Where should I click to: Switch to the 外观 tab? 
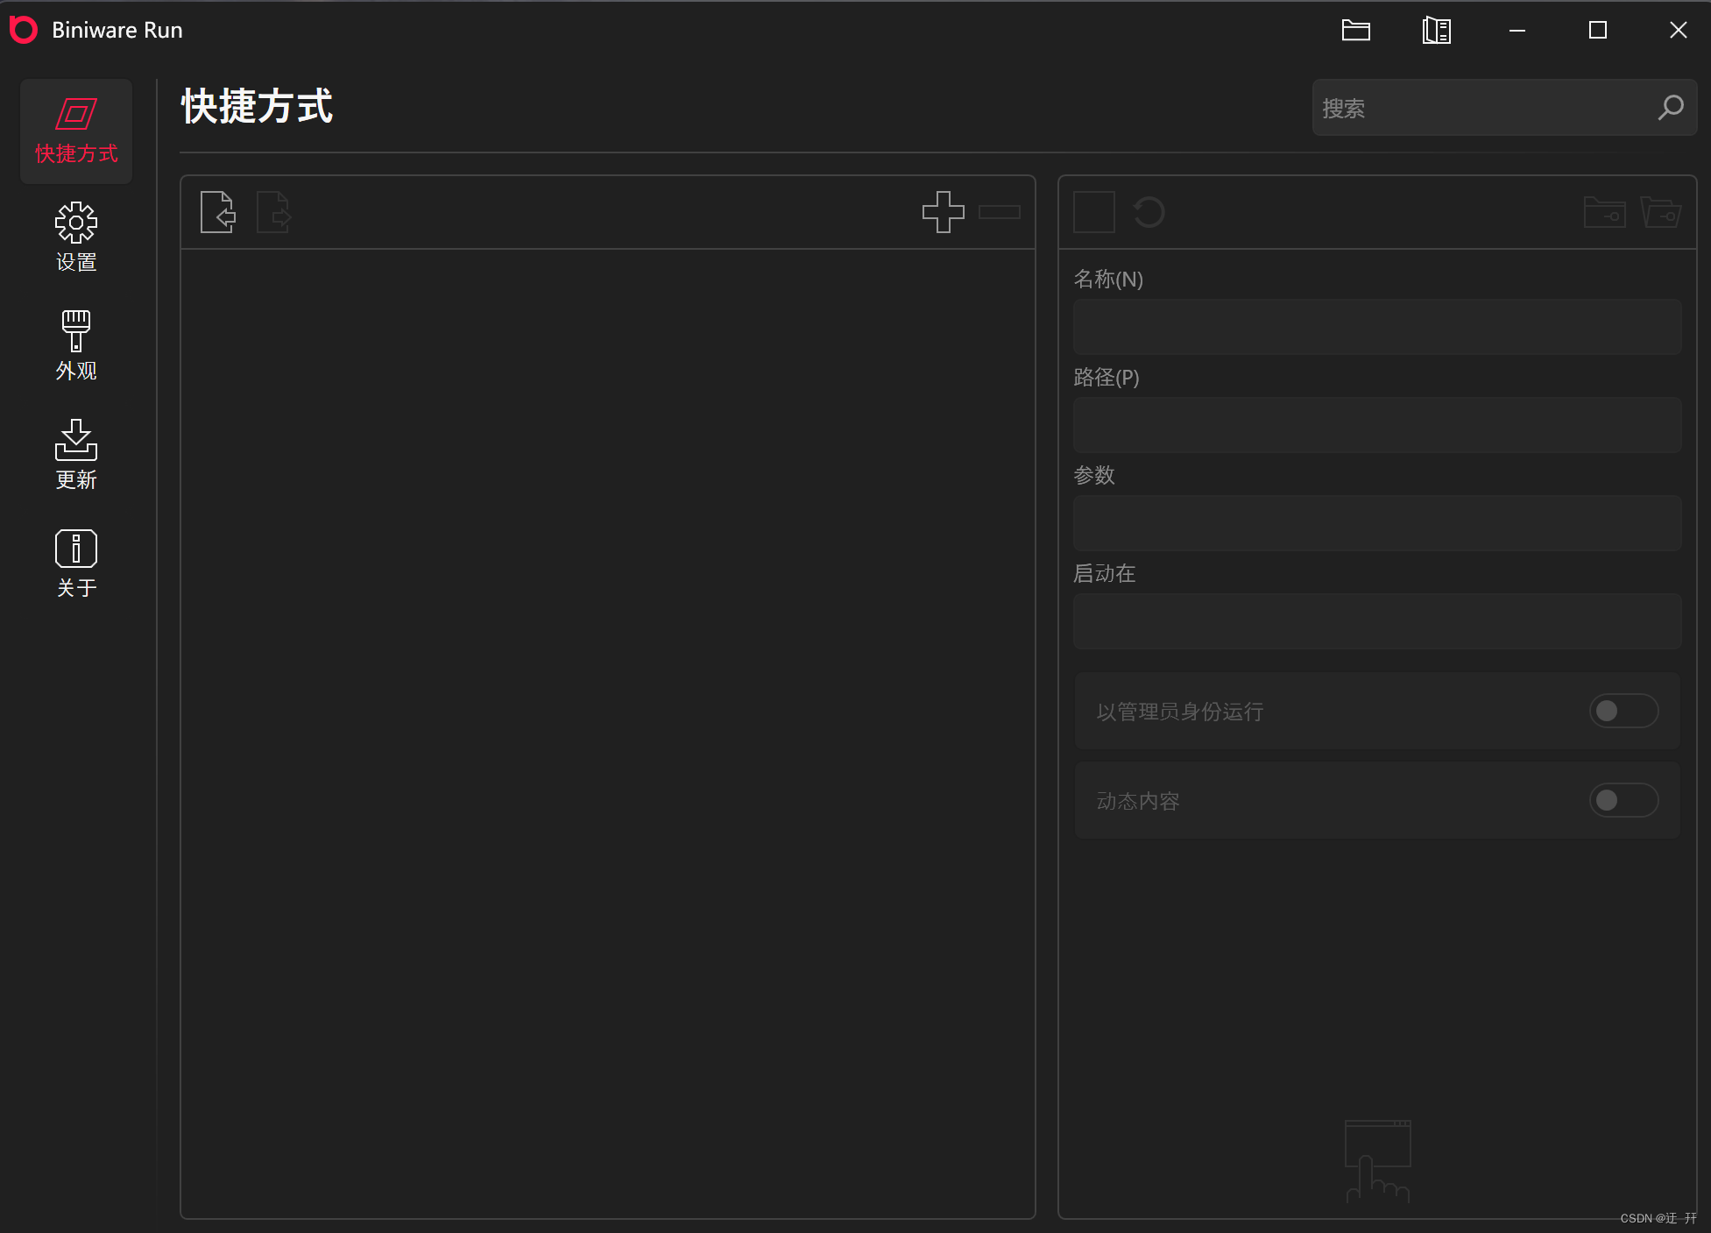click(x=76, y=346)
